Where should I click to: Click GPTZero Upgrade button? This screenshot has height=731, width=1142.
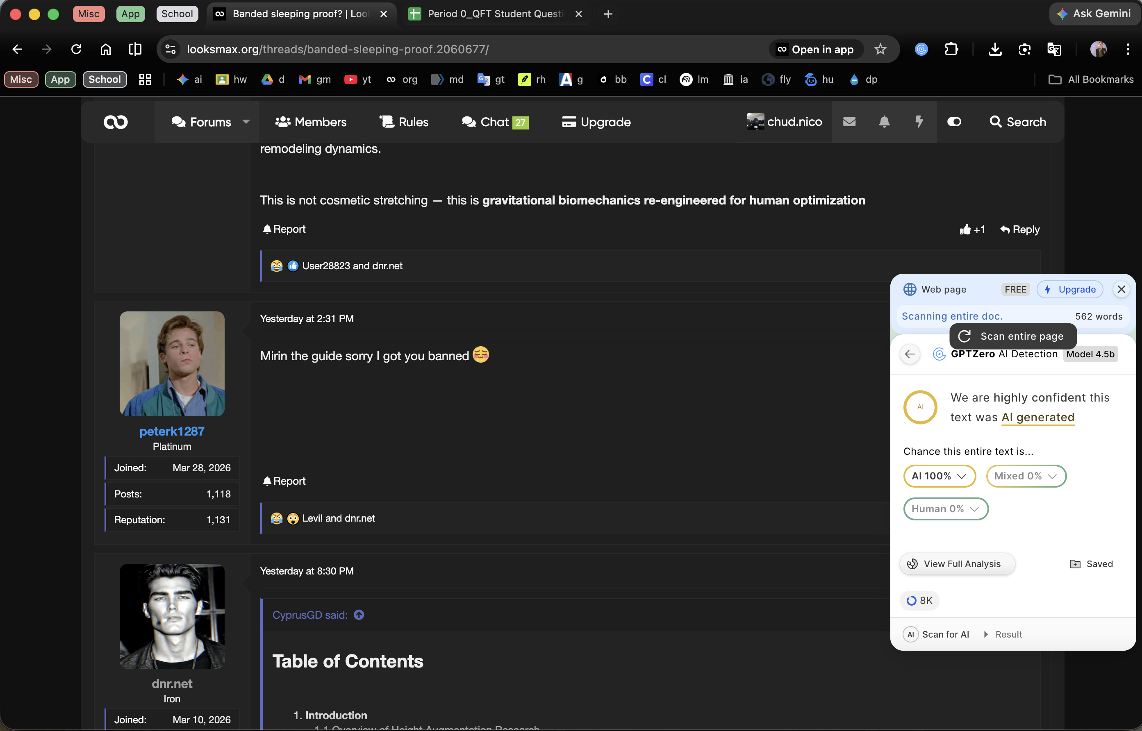pyautogui.click(x=1070, y=289)
